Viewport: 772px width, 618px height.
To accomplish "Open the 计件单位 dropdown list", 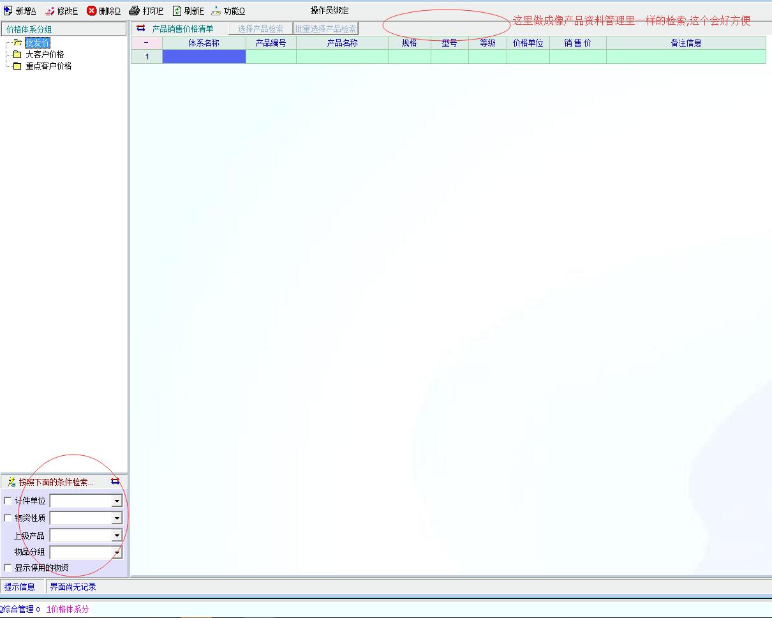I will click(117, 501).
